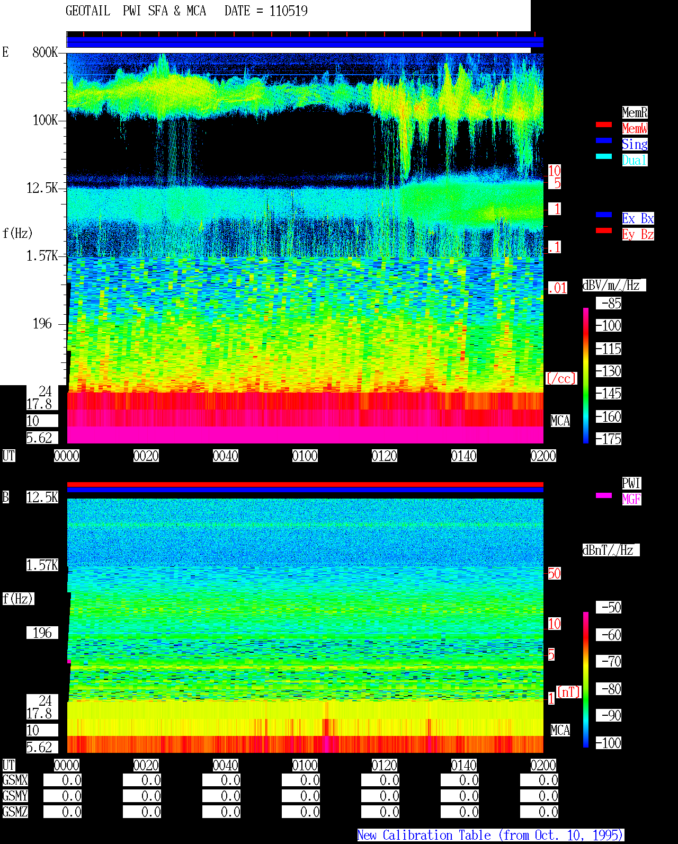Click the 0140 tick under the E panel
The image size is (678, 844).
click(x=464, y=456)
